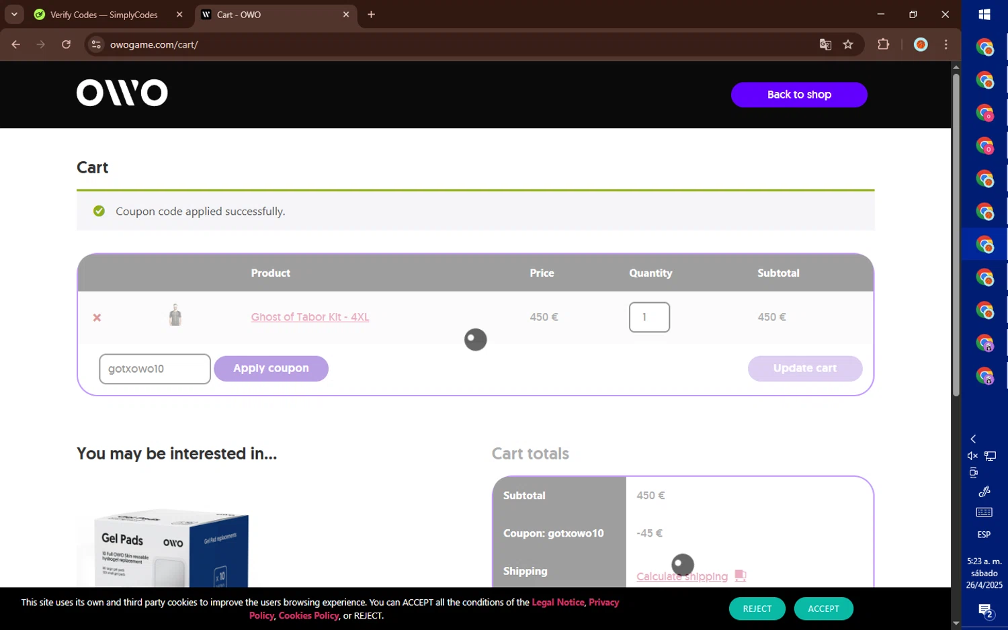Click the Product column header

[x=270, y=273]
